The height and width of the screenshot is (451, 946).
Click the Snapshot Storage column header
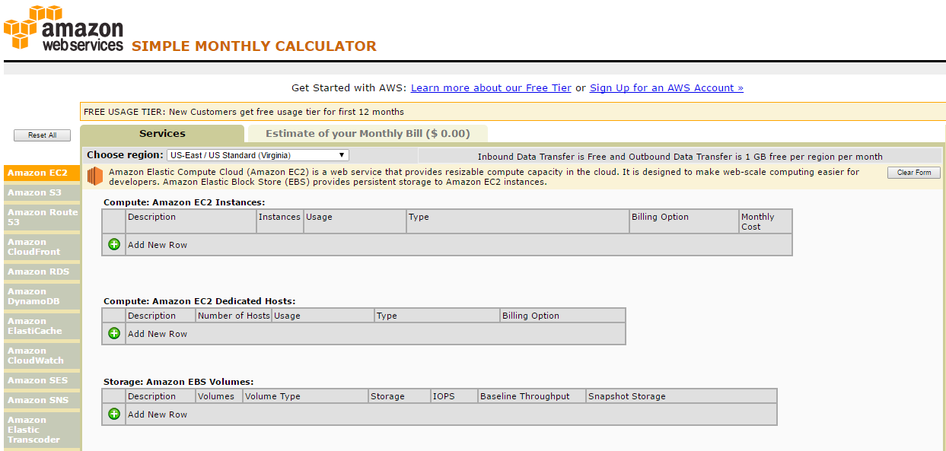tap(681, 396)
